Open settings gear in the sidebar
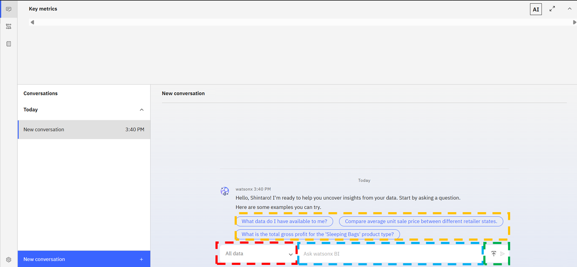 point(9,259)
